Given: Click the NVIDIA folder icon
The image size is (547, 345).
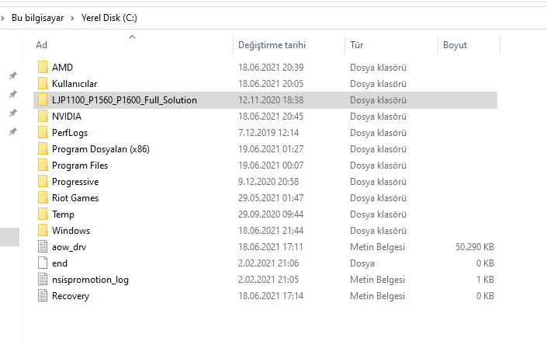Looking at the screenshot, I should click(42, 117).
